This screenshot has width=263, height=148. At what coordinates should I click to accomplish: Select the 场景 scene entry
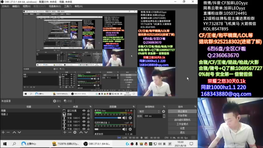point(31,111)
